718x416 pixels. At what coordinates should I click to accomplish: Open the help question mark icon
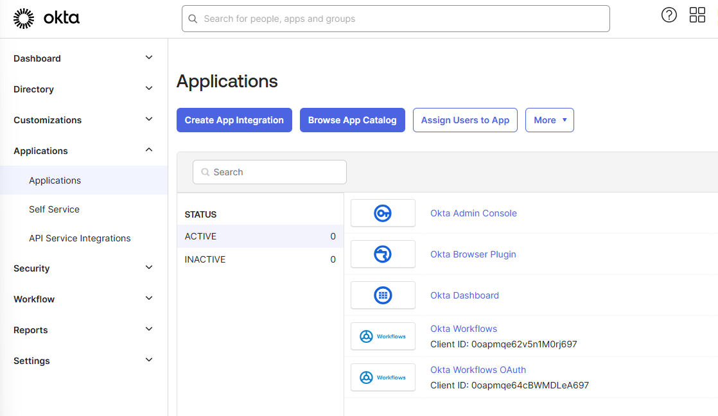click(669, 15)
